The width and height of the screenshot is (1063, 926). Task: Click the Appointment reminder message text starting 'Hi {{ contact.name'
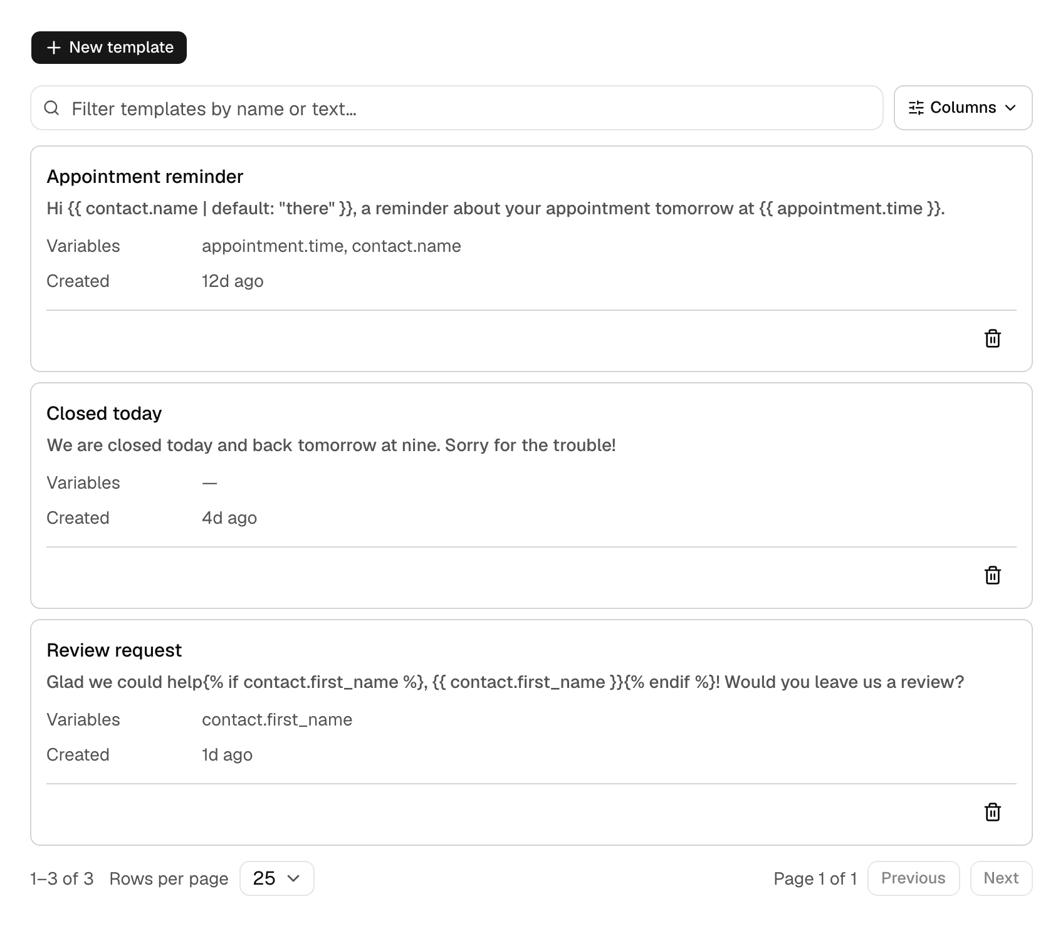[x=496, y=209]
